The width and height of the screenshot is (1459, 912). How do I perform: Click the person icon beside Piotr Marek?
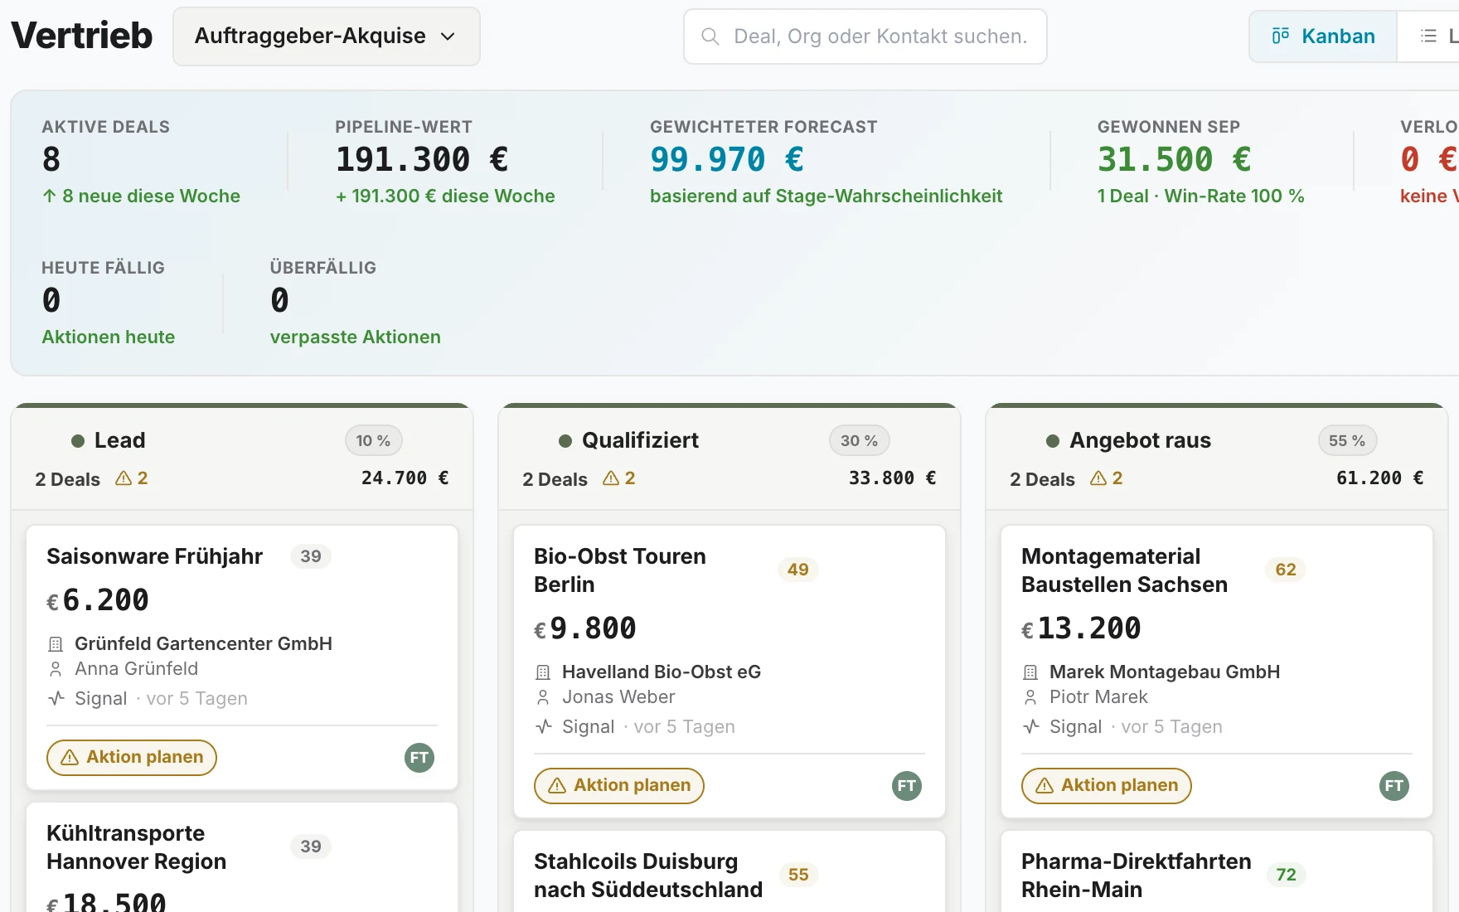tap(1030, 697)
